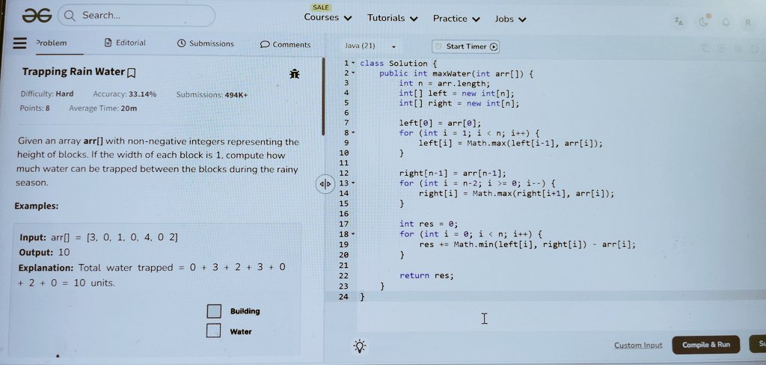Open the R profile avatar

click(x=747, y=22)
